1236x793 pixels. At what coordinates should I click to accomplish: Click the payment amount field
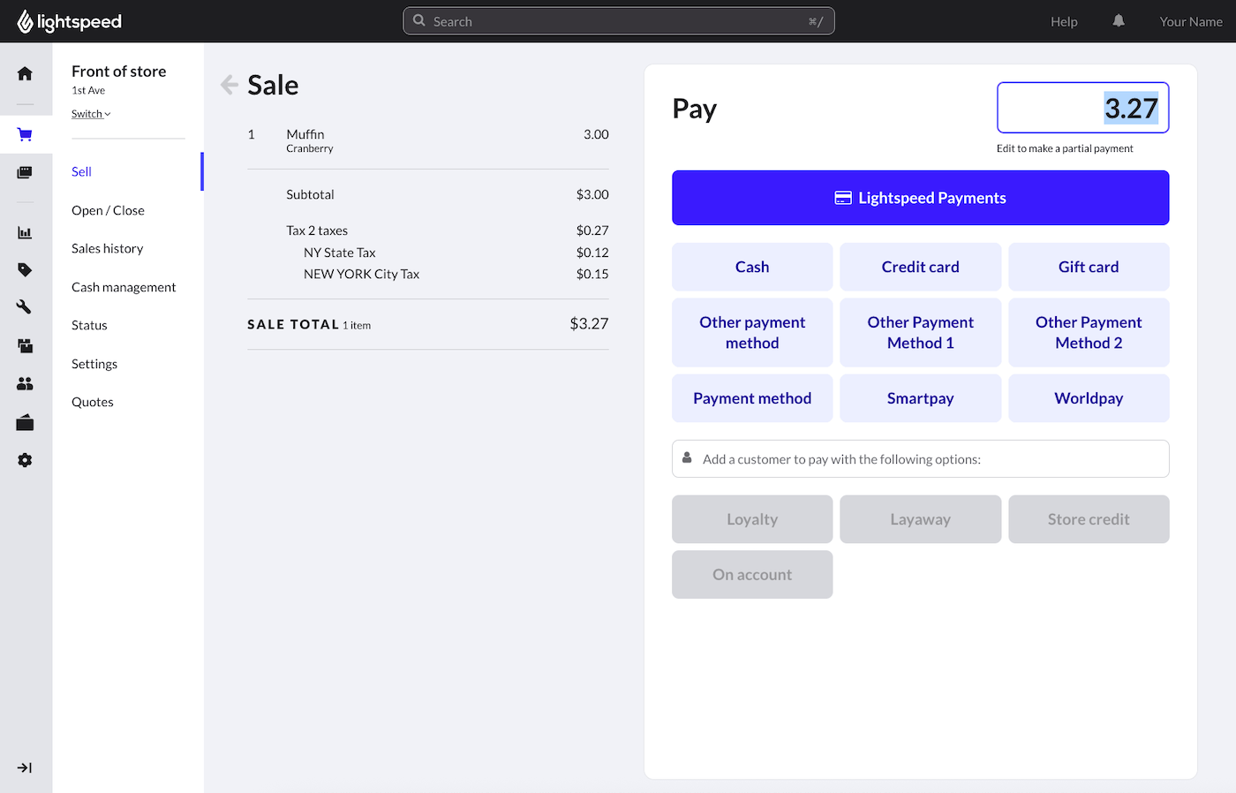tap(1083, 108)
